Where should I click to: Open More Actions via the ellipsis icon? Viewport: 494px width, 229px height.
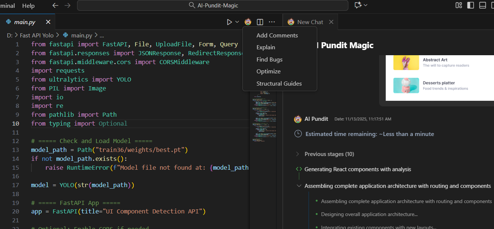(272, 21)
